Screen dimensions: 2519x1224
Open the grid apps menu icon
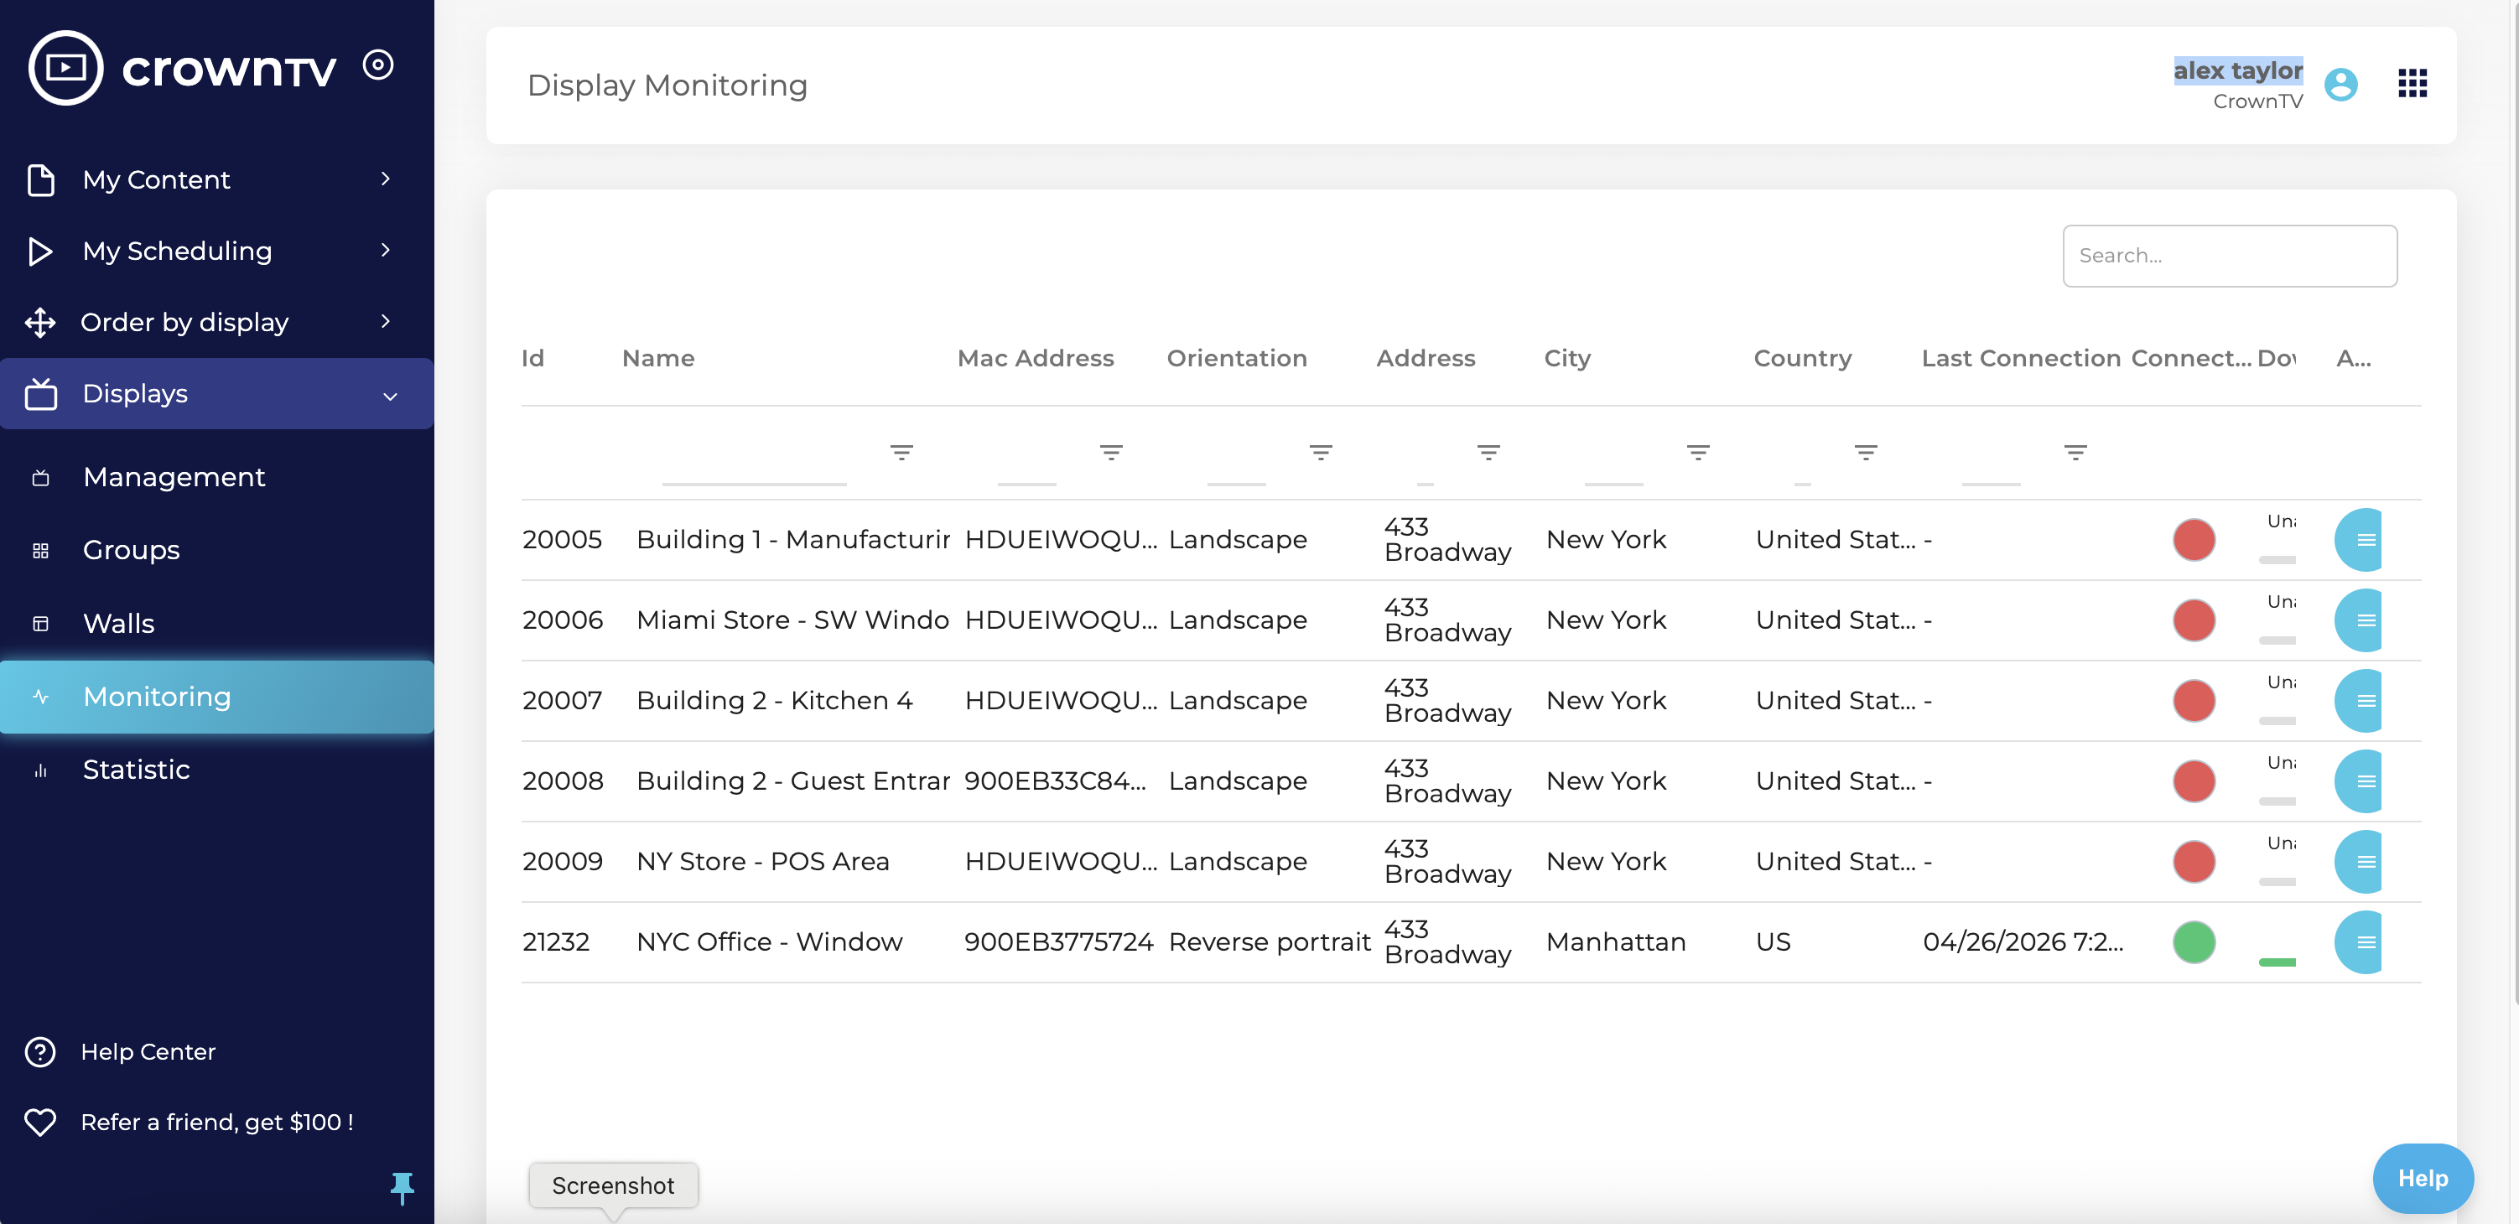pos(2413,84)
